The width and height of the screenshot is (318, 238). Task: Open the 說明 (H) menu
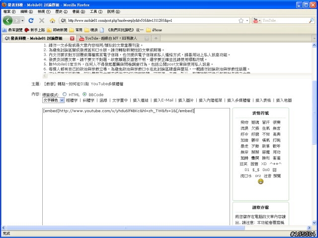[114, 12]
